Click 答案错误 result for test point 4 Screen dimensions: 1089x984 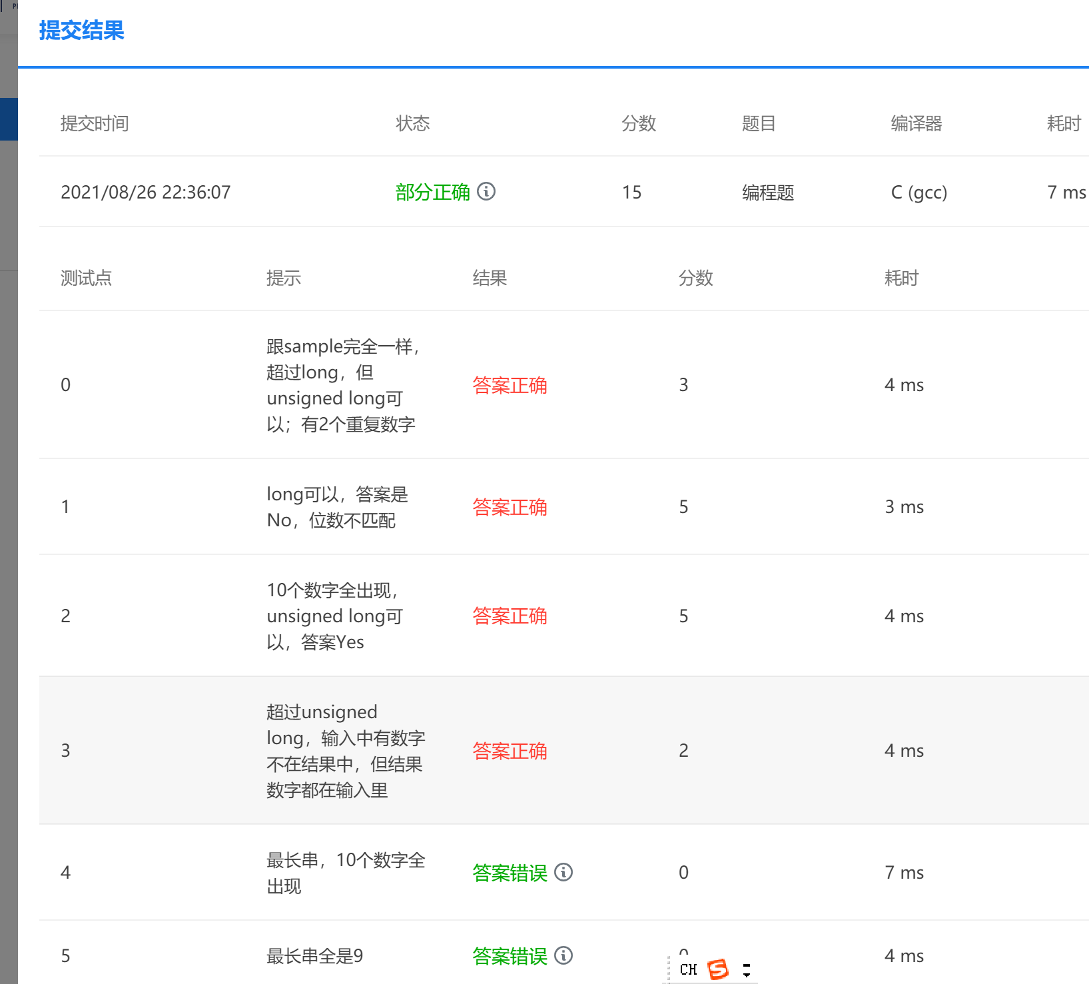coord(509,873)
